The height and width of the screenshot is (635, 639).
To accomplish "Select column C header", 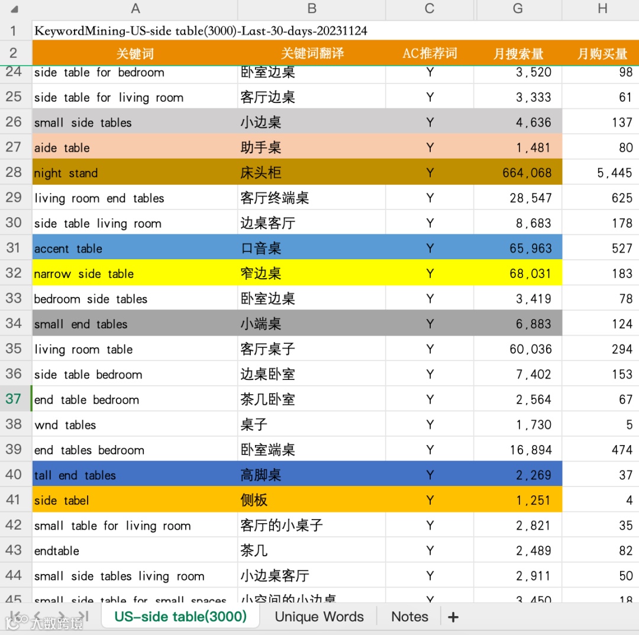I will pos(430,9).
